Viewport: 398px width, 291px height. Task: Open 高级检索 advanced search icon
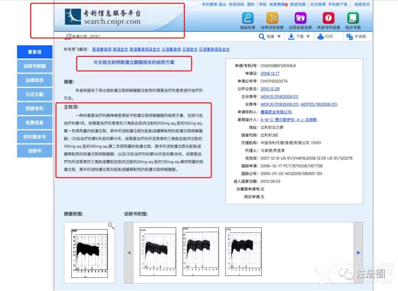point(247,18)
